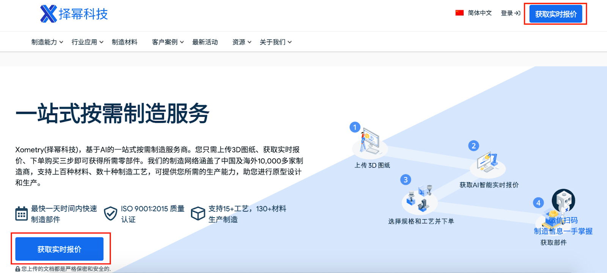Click the top-right 获取实时报价 button
This screenshot has height=273, width=607.
click(x=556, y=14)
